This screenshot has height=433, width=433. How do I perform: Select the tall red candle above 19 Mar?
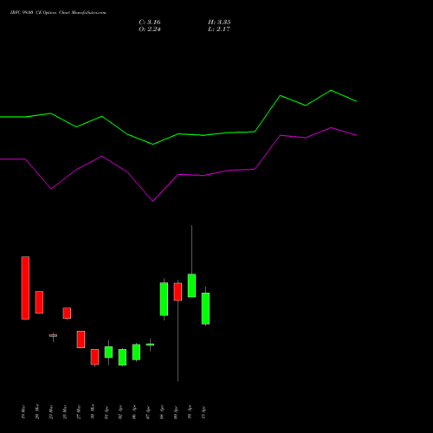coord(25,288)
